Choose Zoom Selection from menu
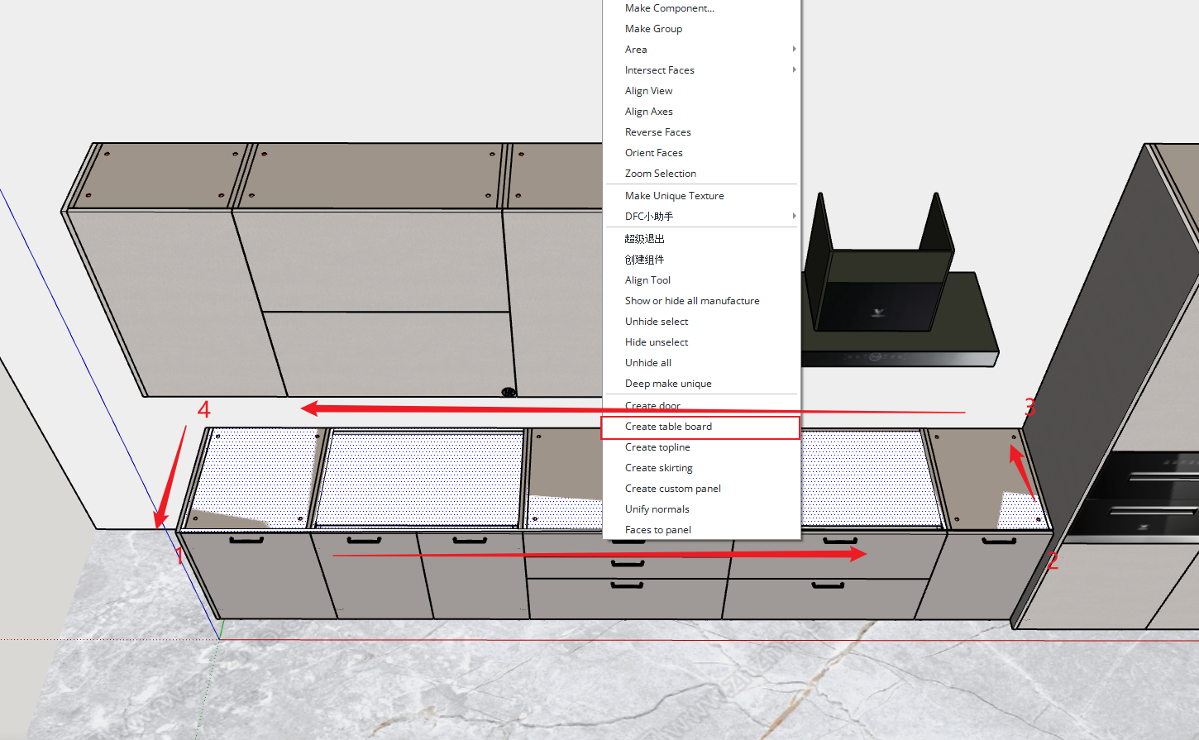The width and height of the screenshot is (1199, 740). click(660, 174)
